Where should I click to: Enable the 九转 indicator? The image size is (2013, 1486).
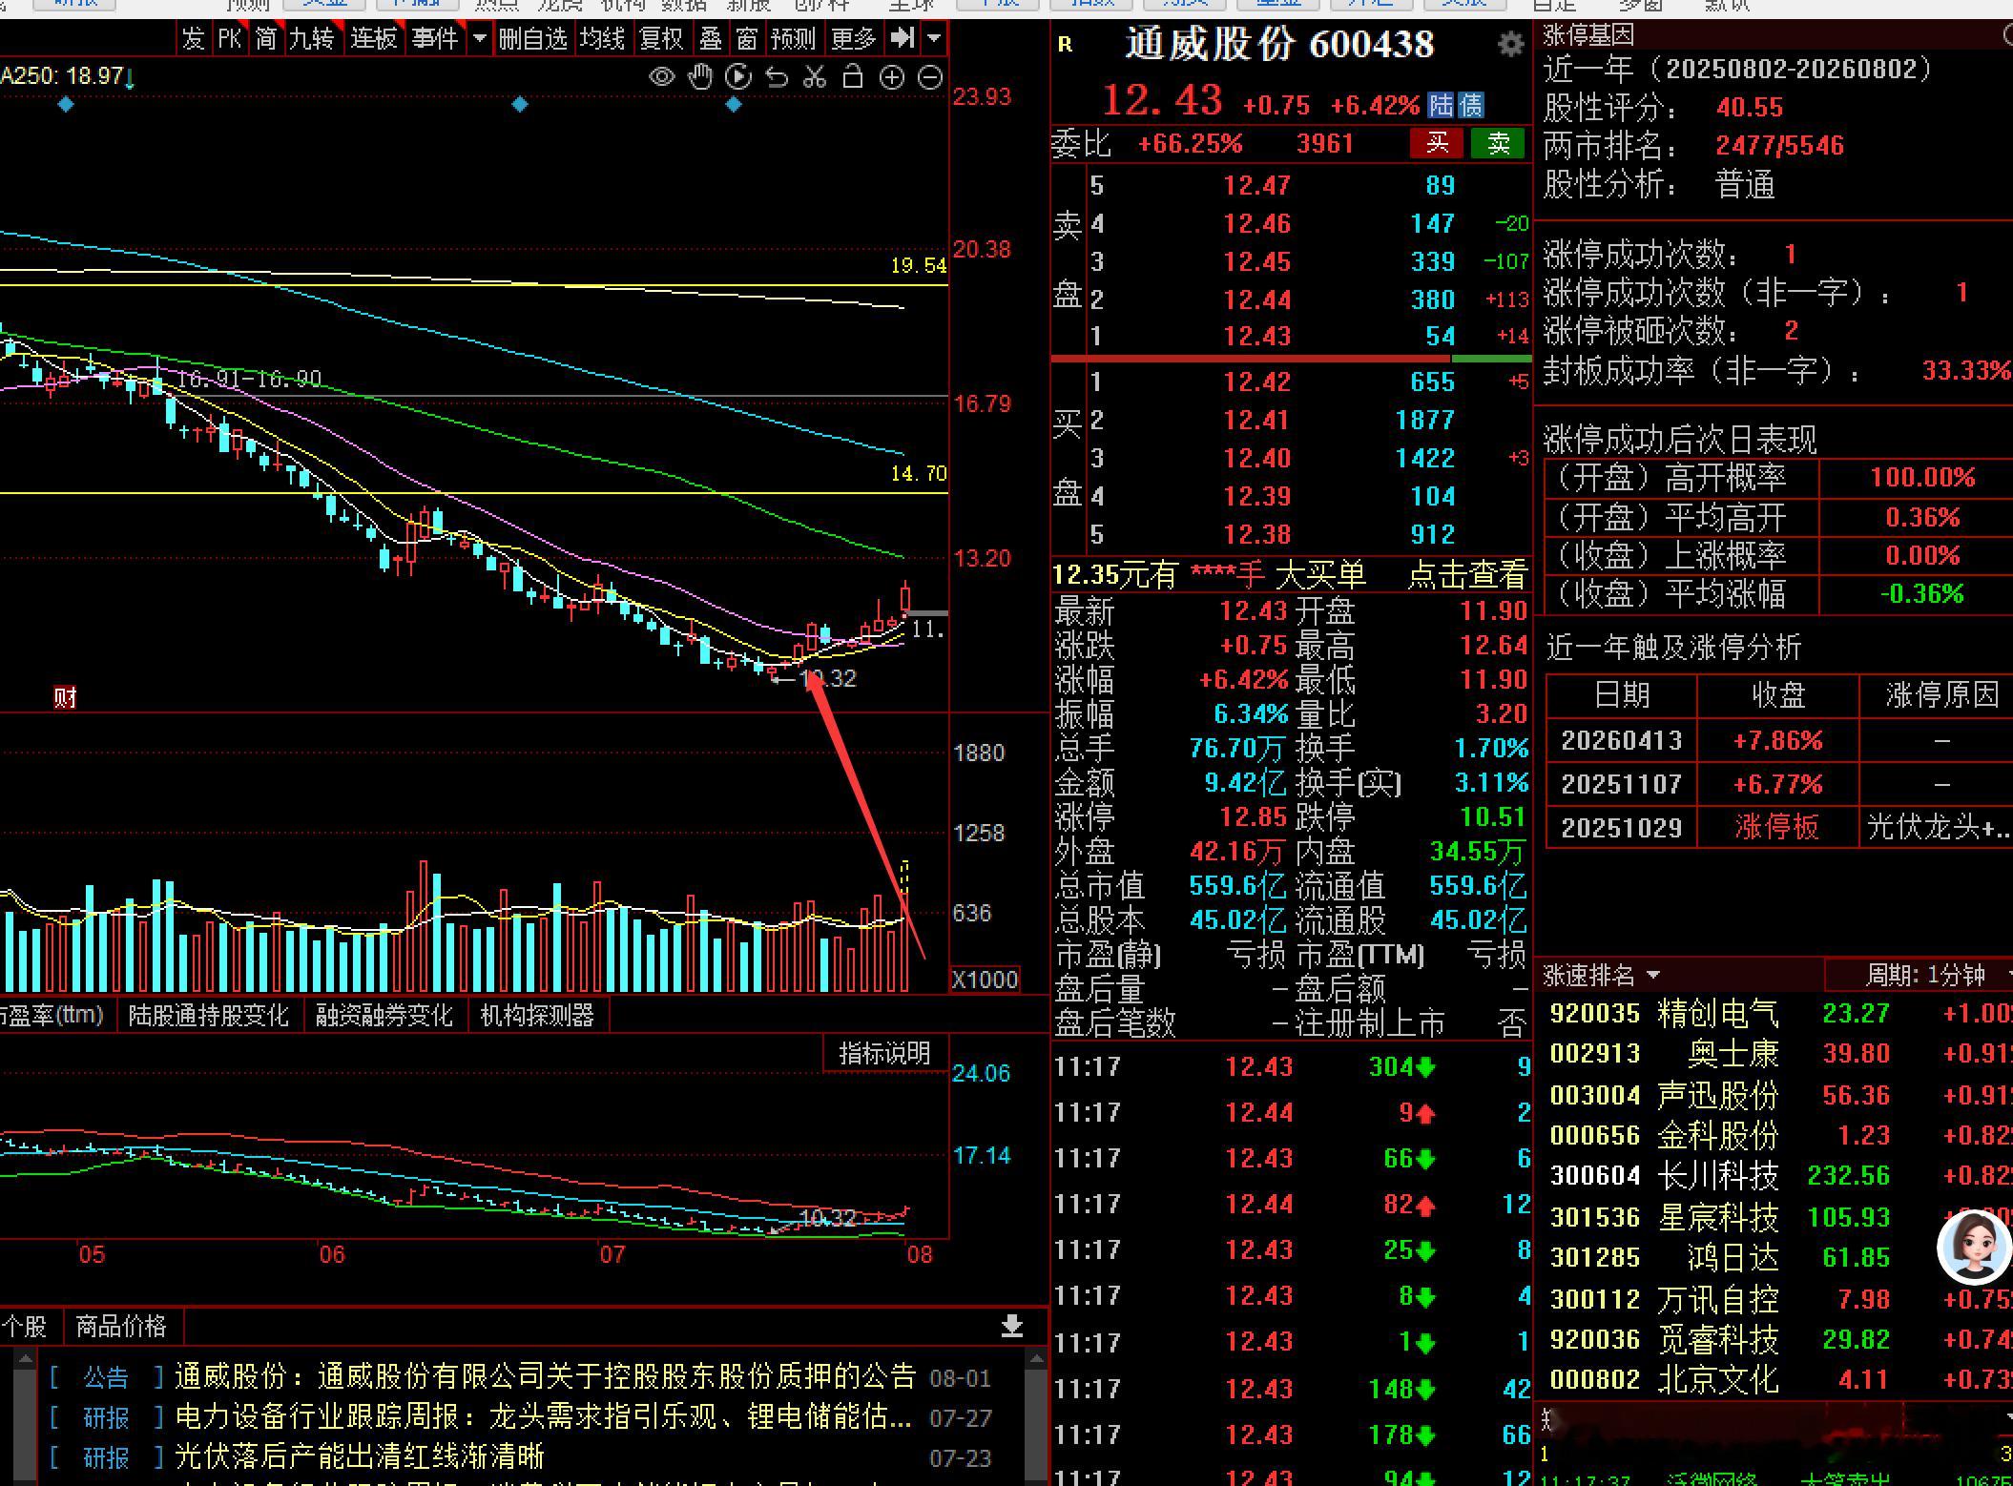[313, 38]
